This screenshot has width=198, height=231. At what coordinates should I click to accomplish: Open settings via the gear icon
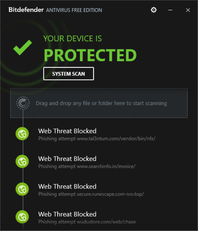pyautogui.click(x=154, y=10)
